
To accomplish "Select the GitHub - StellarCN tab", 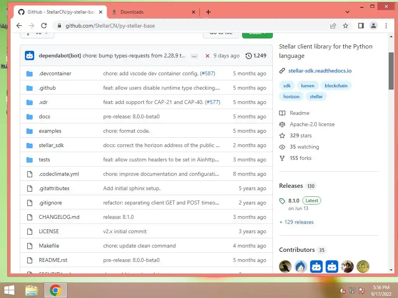I will pos(60,12).
